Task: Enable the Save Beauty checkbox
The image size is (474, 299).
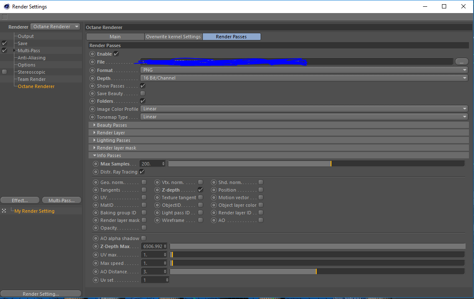Action: [x=143, y=93]
